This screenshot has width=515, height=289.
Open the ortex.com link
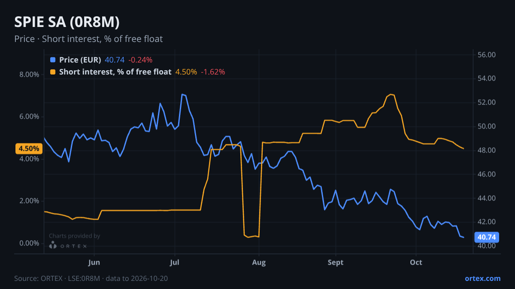[x=483, y=278]
